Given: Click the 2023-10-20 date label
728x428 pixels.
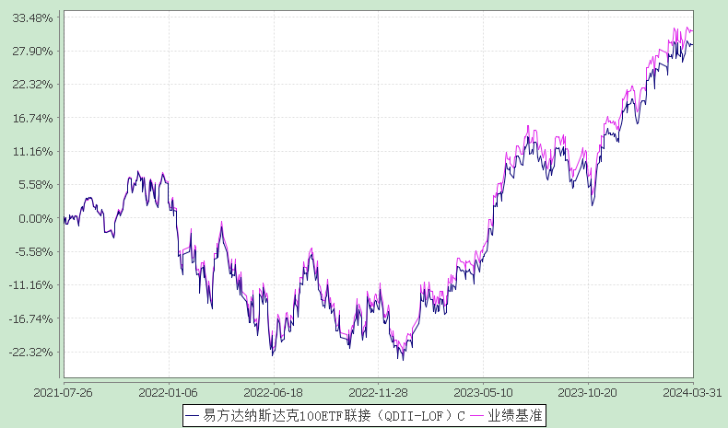Looking at the screenshot, I should (589, 391).
